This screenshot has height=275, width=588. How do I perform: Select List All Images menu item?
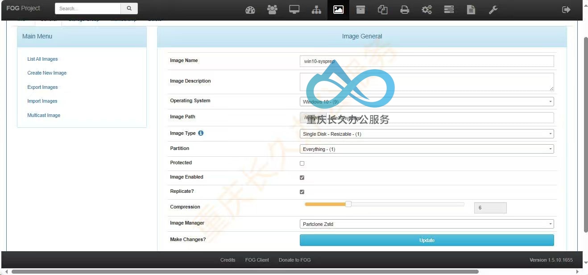42,59
